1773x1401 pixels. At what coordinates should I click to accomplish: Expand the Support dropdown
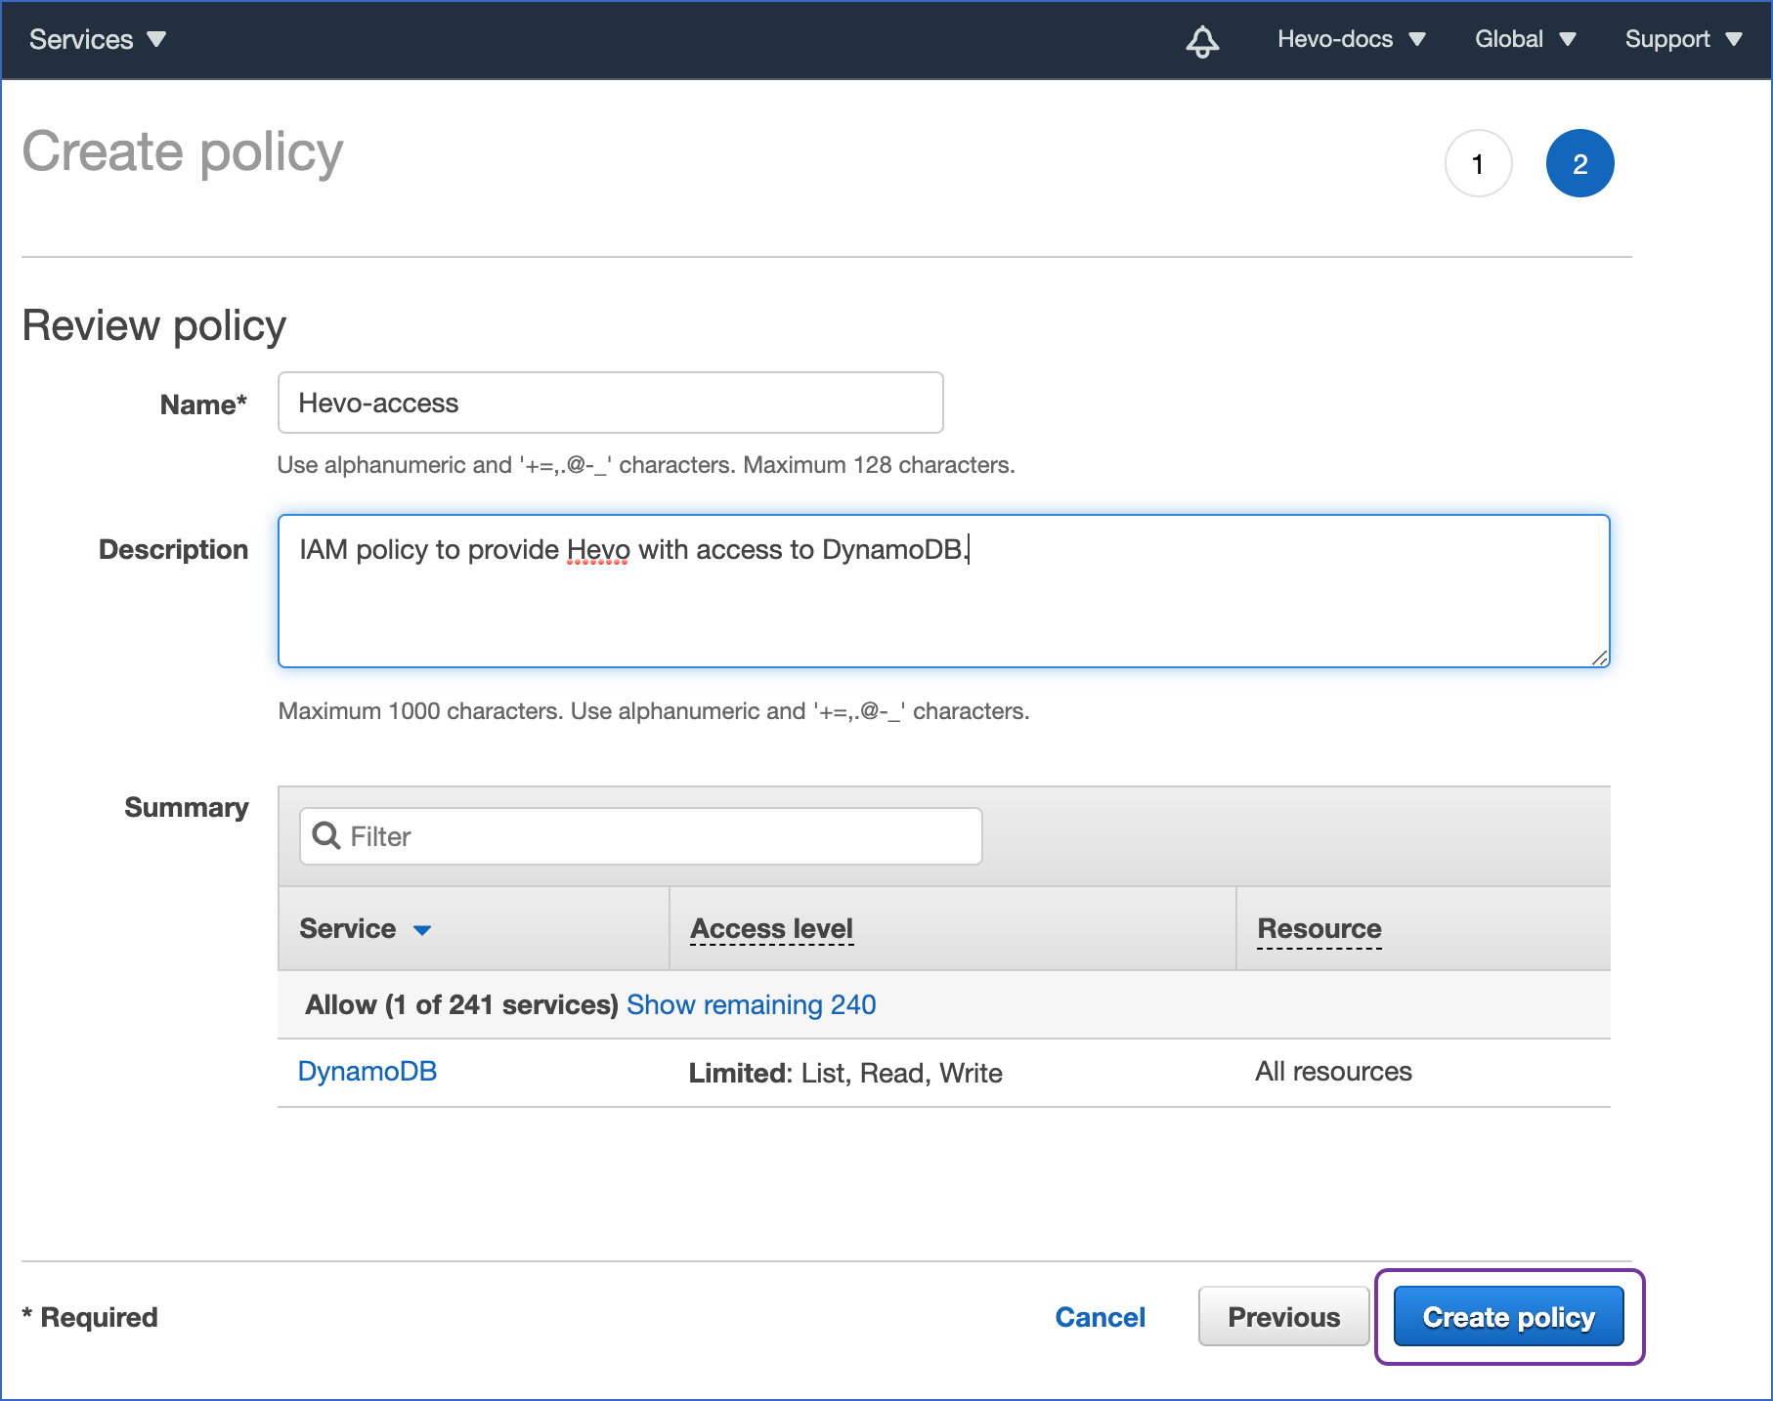tap(1683, 39)
